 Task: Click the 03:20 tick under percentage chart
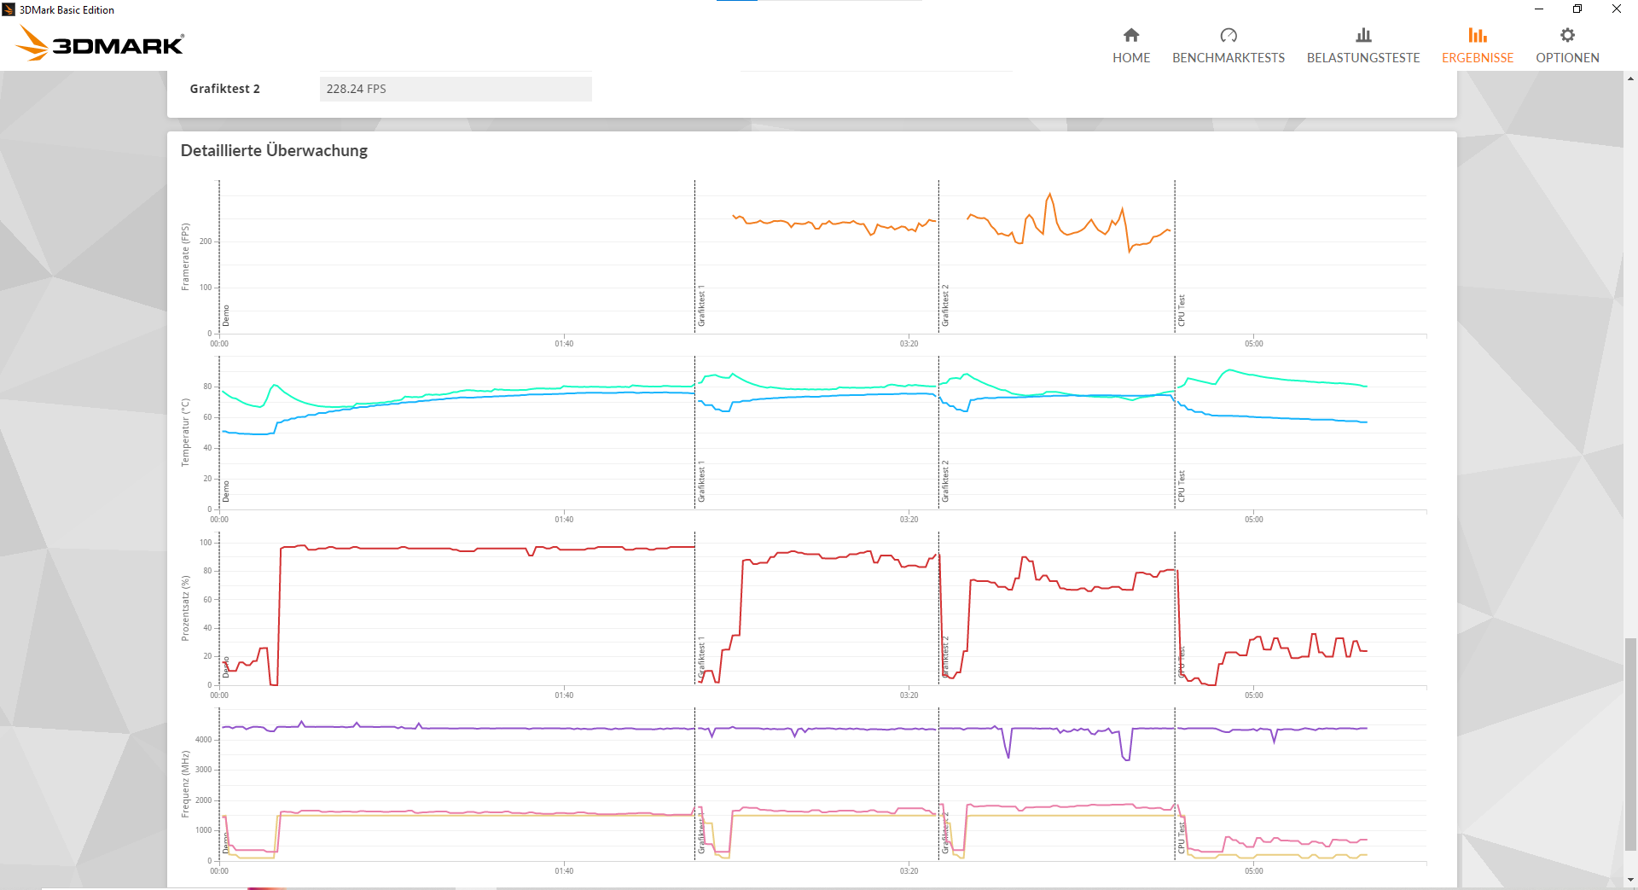click(909, 695)
